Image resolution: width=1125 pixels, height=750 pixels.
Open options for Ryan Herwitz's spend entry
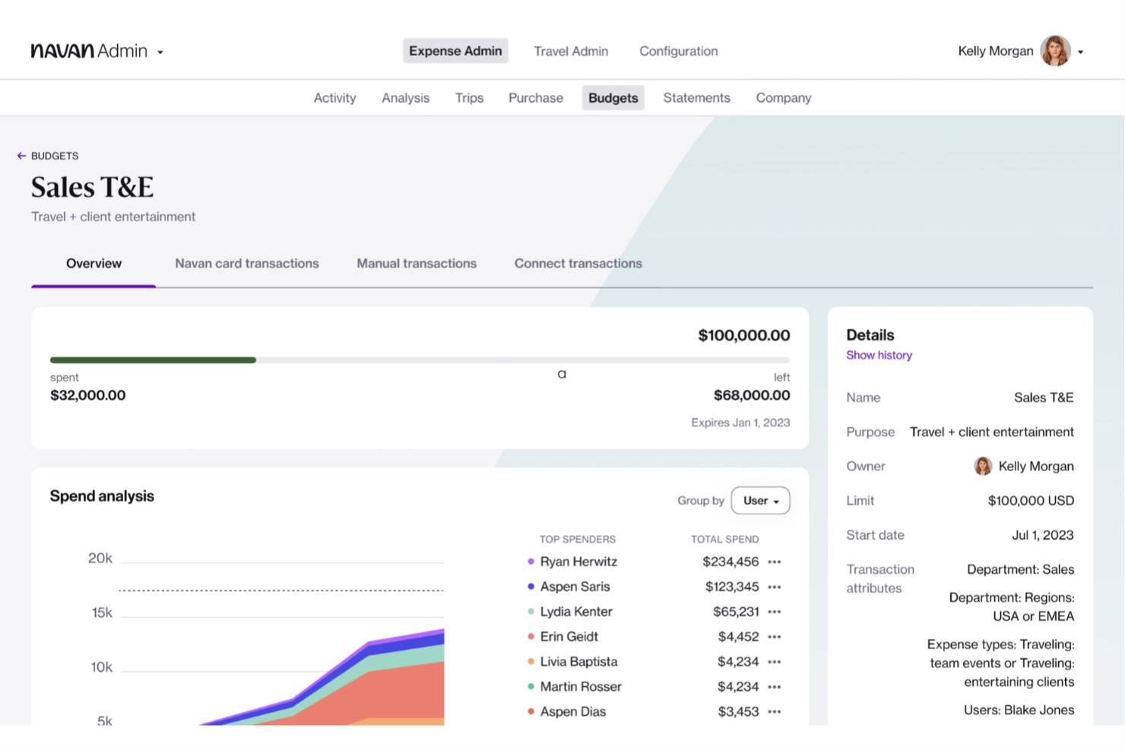(x=775, y=562)
